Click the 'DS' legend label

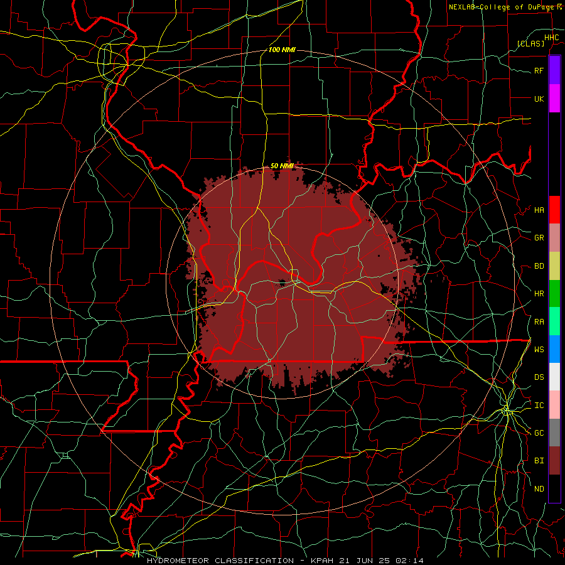[x=539, y=377]
